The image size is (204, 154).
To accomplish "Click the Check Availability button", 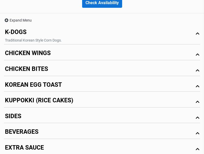I will (102, 3).
